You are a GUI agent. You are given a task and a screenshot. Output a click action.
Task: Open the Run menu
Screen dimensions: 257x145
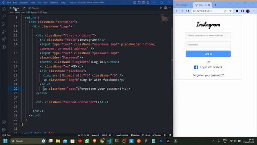45,3
